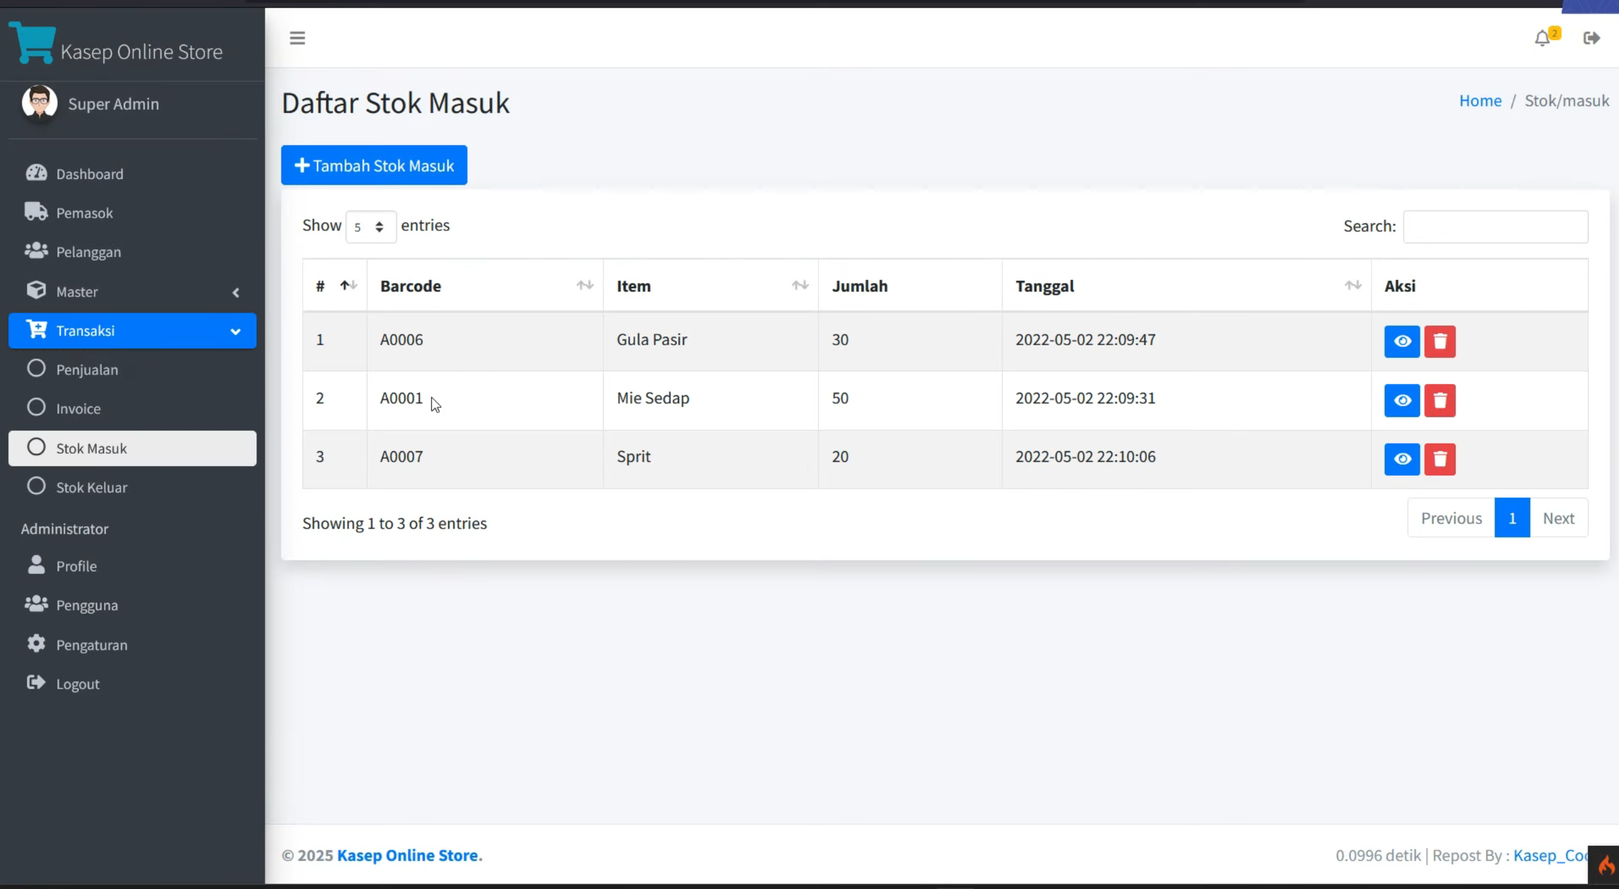Select page 1 in pagination

pos(1512,518)
